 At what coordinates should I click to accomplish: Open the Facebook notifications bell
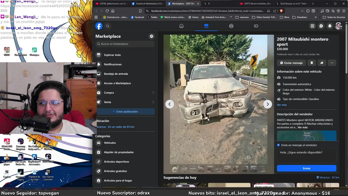[330, 26]
